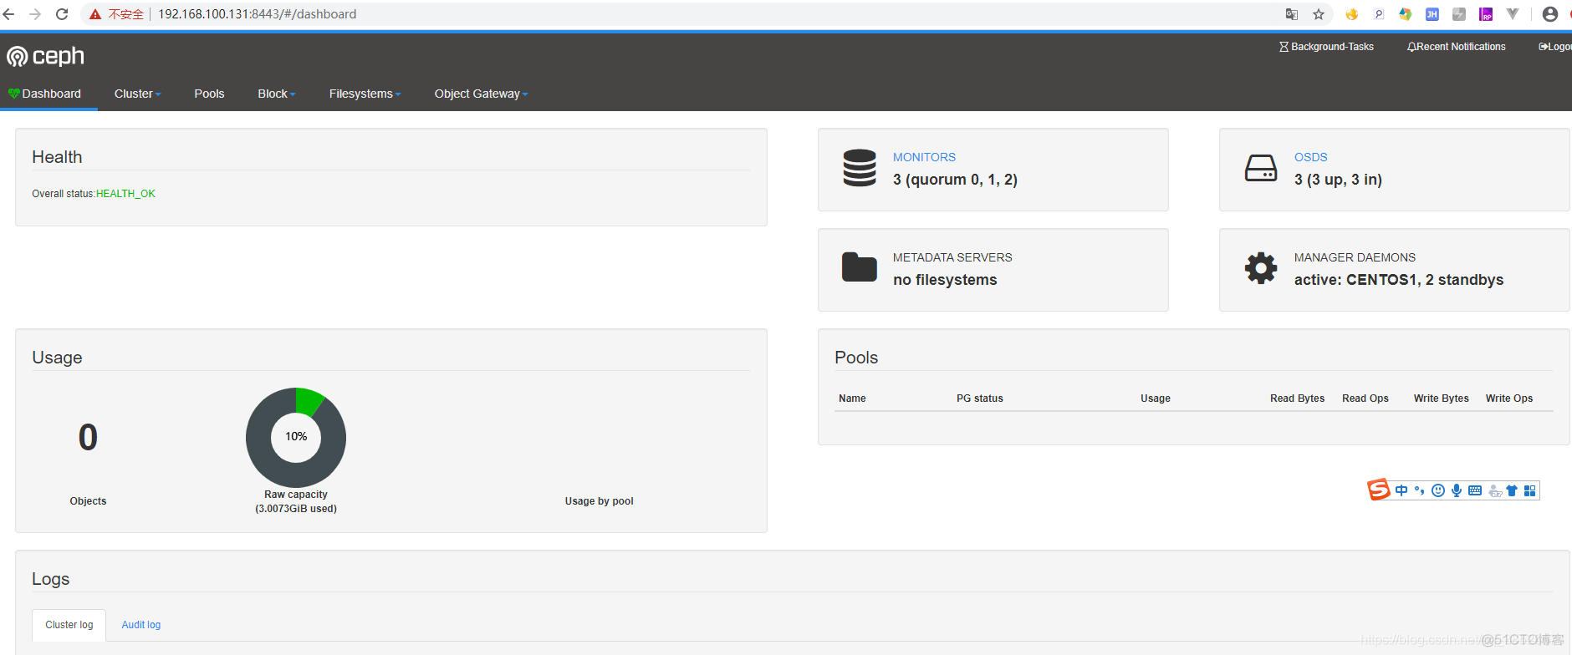This screenshot has height=655, width=1572.
Task: Click the IME microphone voice input
Action: point(1457,490)
